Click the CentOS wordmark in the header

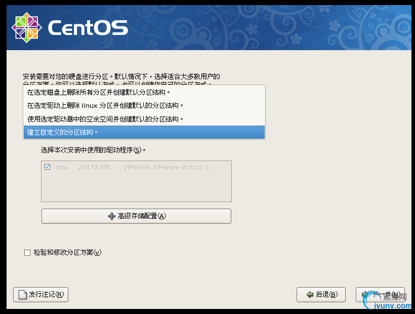[88, 28]
